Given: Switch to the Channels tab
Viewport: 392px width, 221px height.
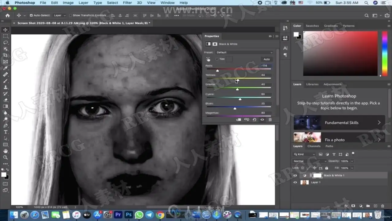Looking at the screenshot, I should (x=314, y=146).
